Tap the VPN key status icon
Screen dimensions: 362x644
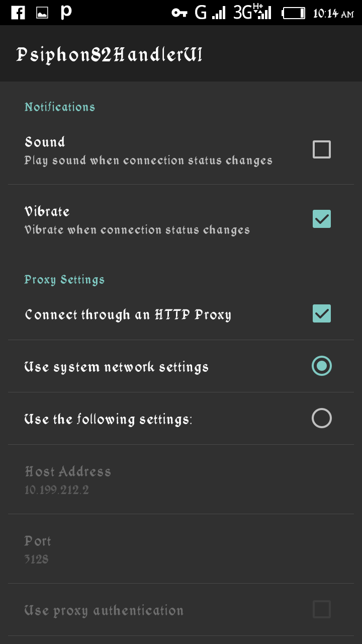179,13
